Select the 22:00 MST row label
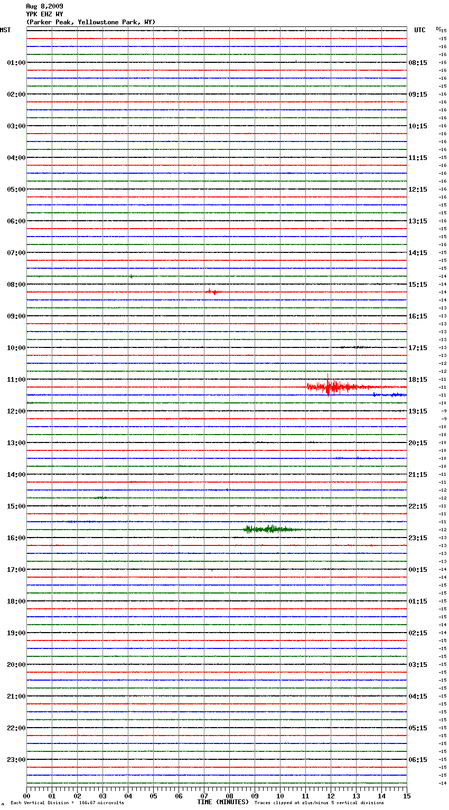449x810 pixels. (16, 728)
